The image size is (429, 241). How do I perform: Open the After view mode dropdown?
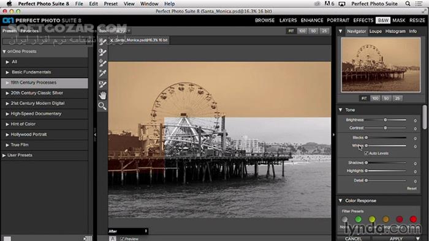pyautogui.click(x=128, y=231)
